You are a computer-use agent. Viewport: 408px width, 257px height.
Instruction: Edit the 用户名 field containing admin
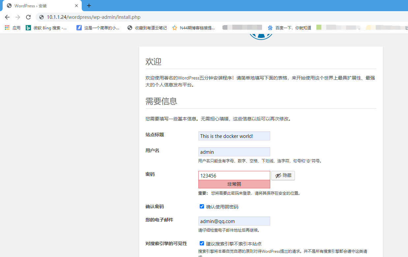[x=234, y=152]
